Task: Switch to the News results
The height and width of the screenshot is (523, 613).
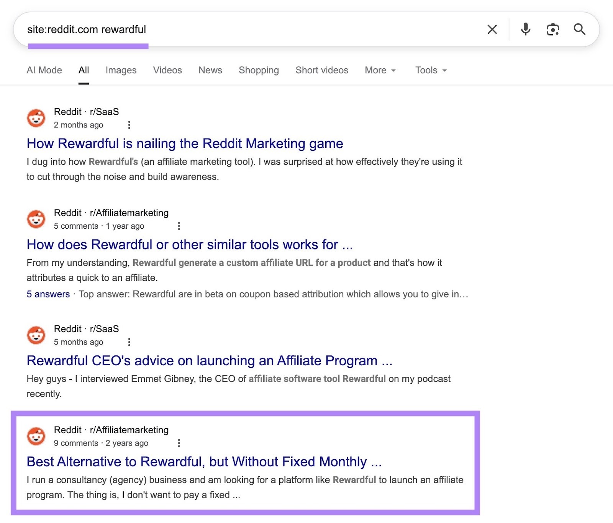Action: (210, 70)
